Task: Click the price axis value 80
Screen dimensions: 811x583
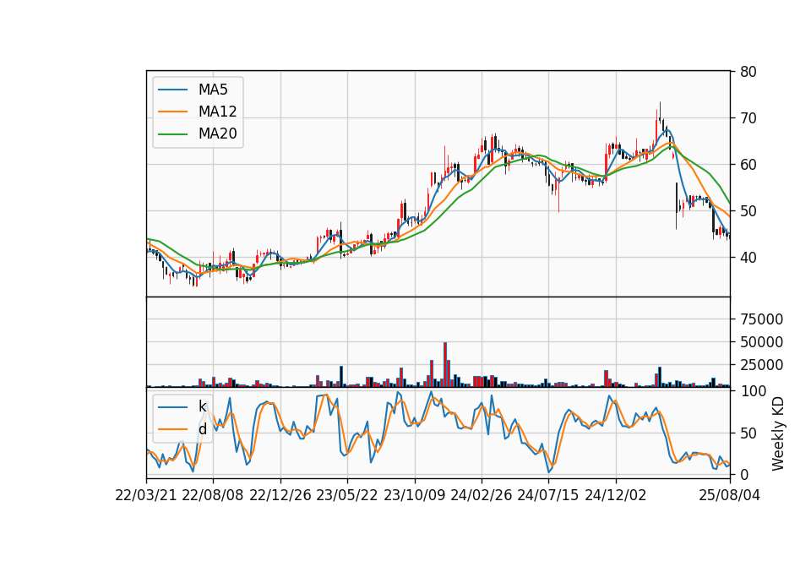Action: (x=748, y=72)
